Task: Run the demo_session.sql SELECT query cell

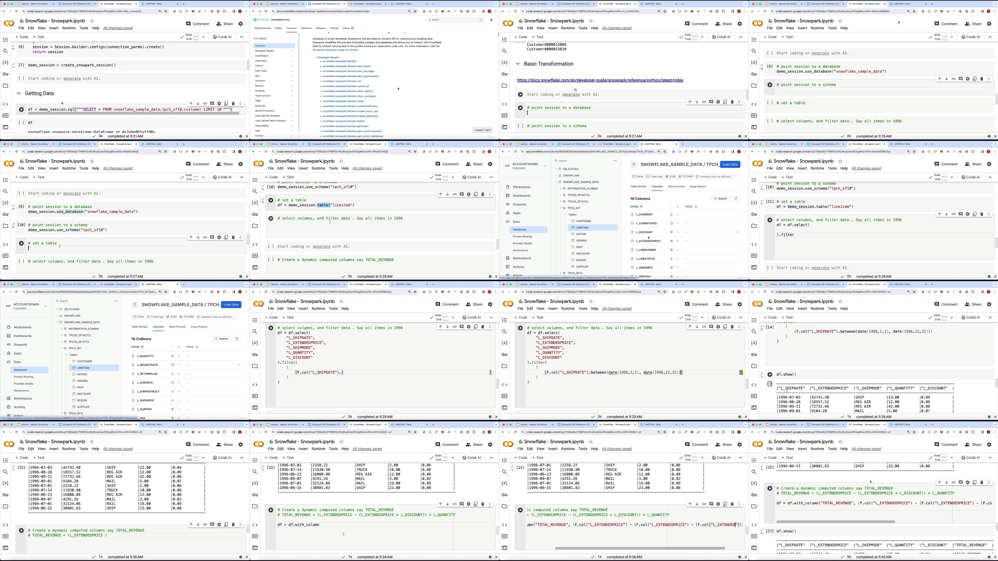Action: (x=21, y=110)
